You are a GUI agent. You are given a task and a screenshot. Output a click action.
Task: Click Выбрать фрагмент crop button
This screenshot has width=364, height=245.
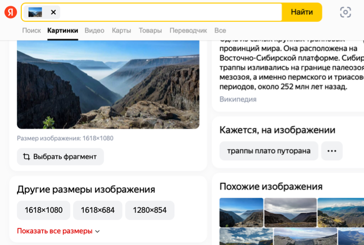point(60,157)
